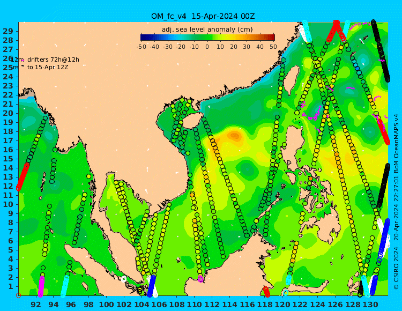
Task: Click Hainan island on the map
Action: coord(192,121)
